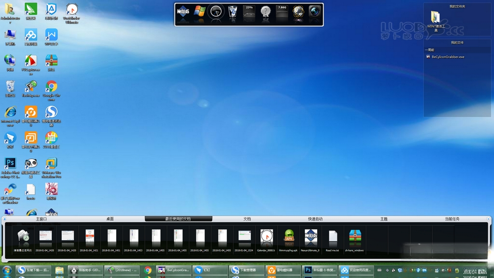Viewport: 494px width, 278px height.
Task: Click the N/A weather icon in top dock
Action: click(266, 12)
